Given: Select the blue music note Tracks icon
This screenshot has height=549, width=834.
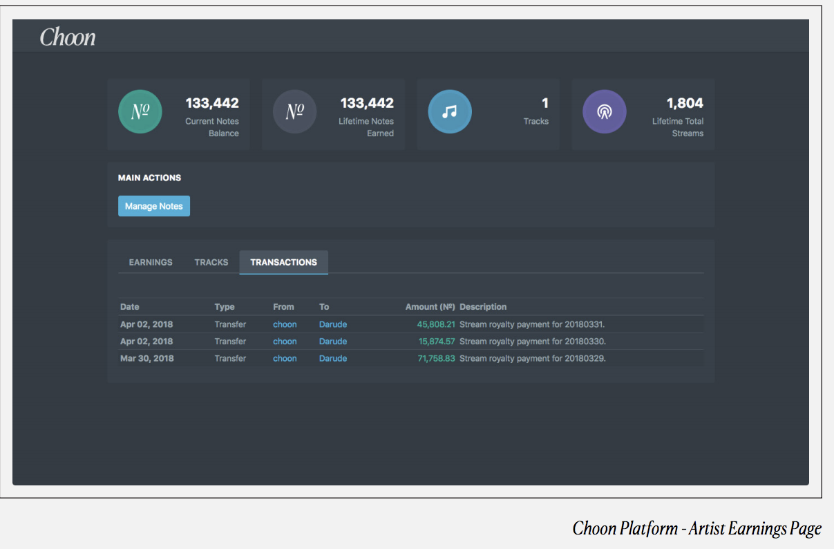Looking at the screenshot, I should click(x=450, y=111).
